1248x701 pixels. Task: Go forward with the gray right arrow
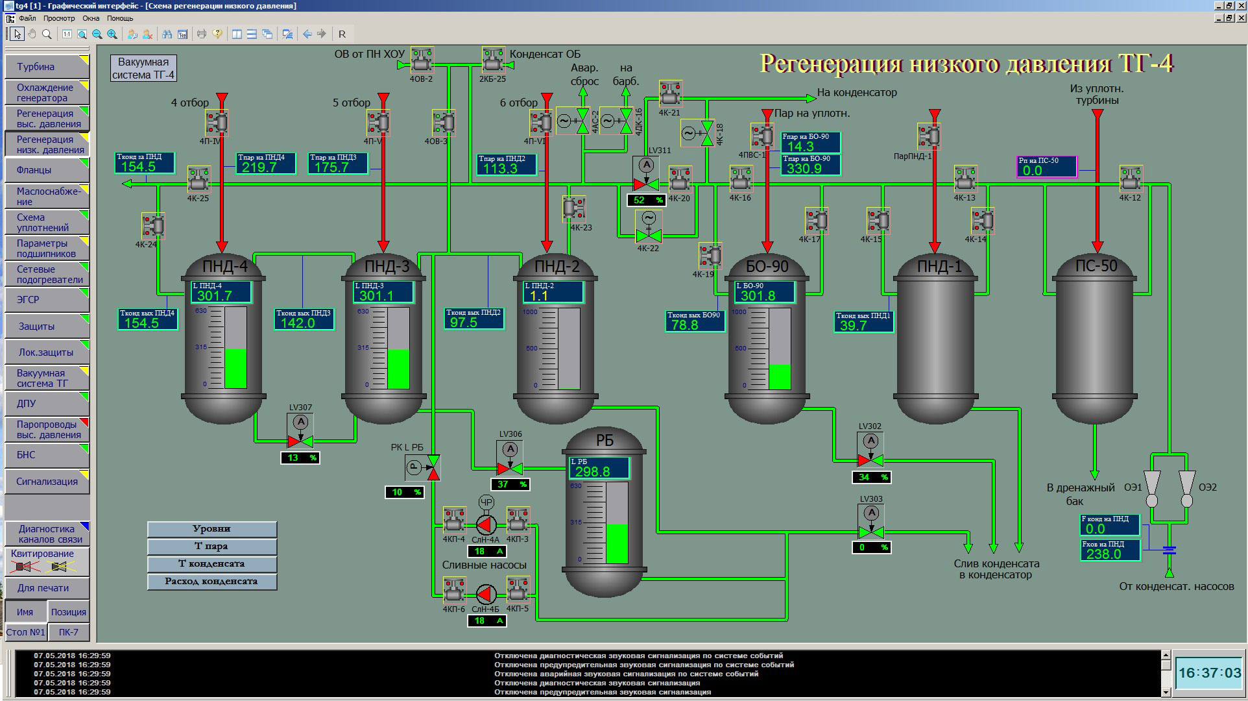tap(322, 34)
